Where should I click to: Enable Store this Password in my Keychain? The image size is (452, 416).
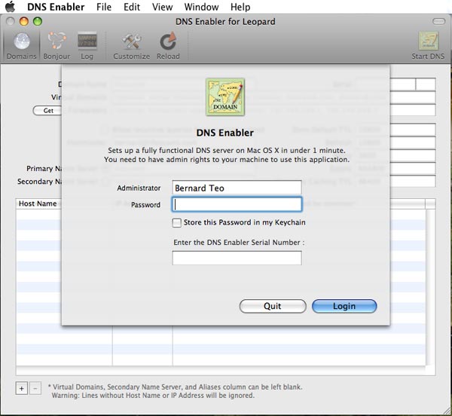coord(177,222)
